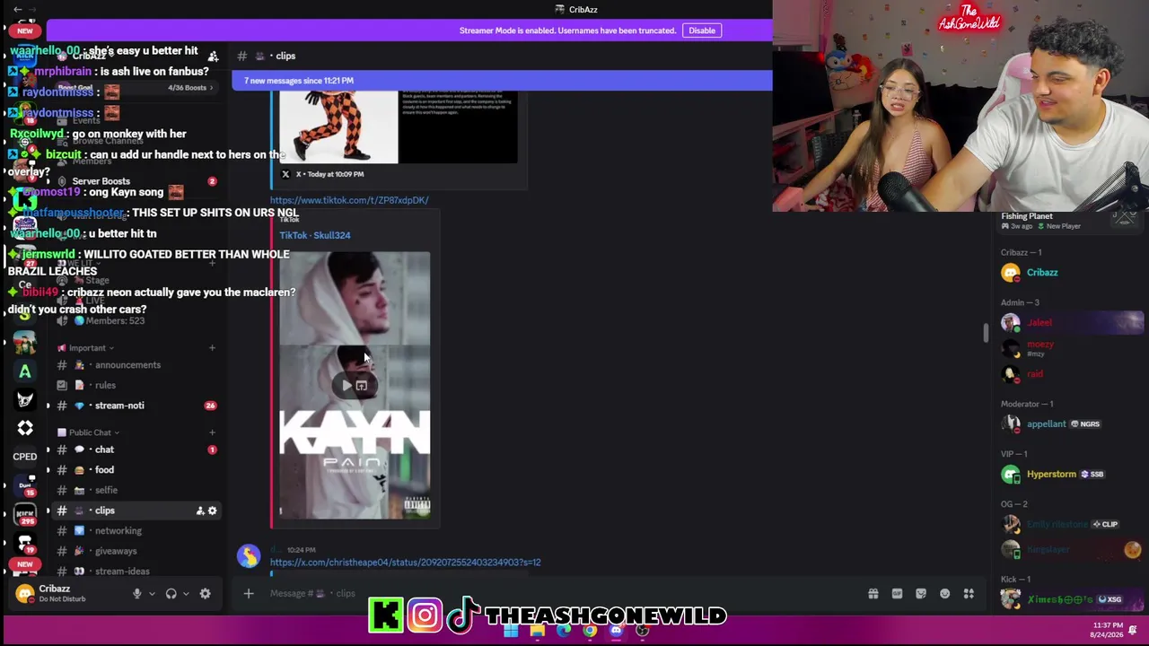This screenshot has height=646, width=1149.
Task: Open File Explorer from taskbar
Action: pos(537,631)
